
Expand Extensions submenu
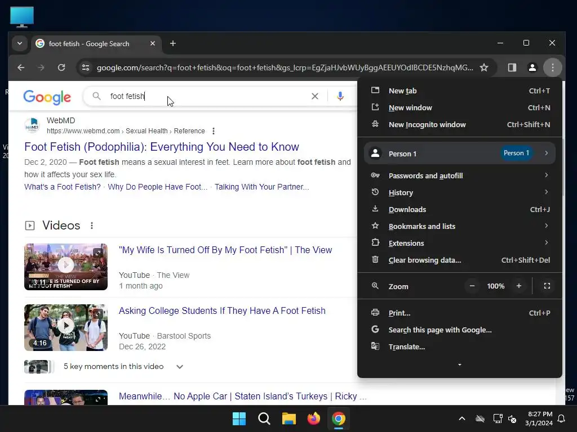(x=460, y=243)
